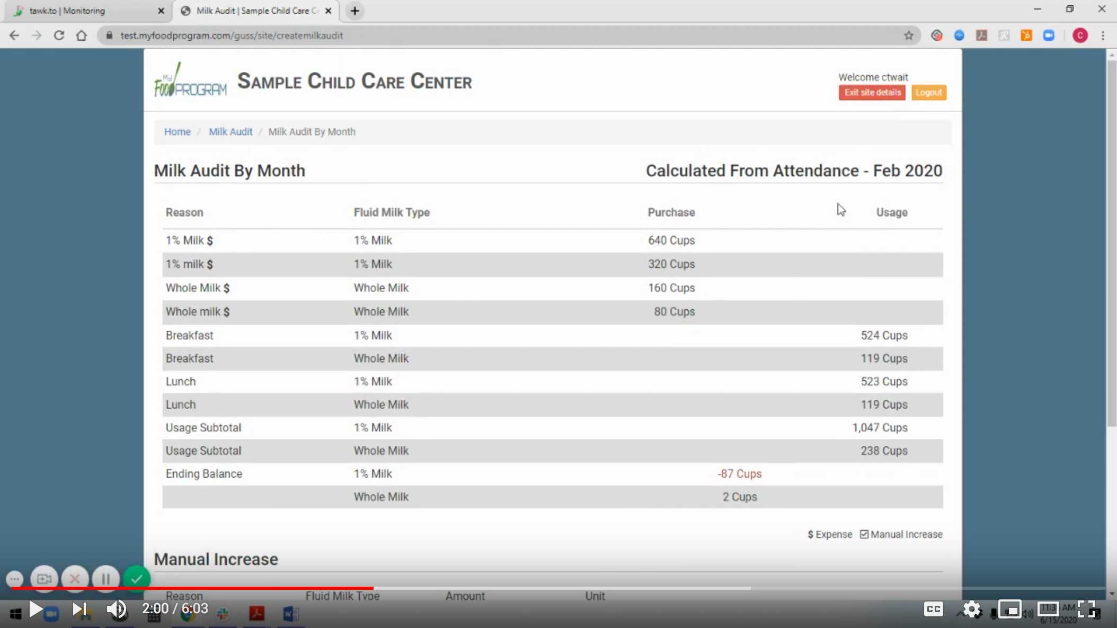Mute the video volume

coord(117,609)
